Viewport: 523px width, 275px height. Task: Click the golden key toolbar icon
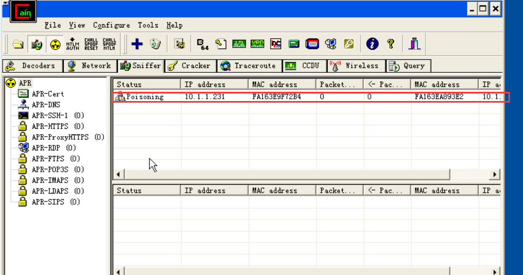pyautogui.click(x=349, y=44)
